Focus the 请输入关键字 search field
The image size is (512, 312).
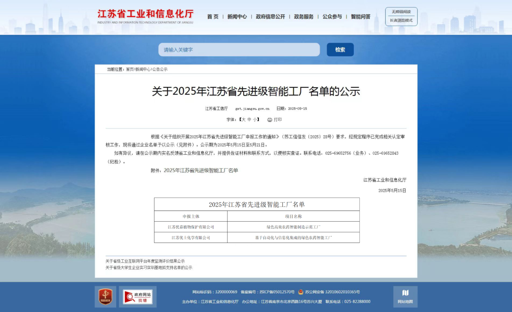coord(239,50)
